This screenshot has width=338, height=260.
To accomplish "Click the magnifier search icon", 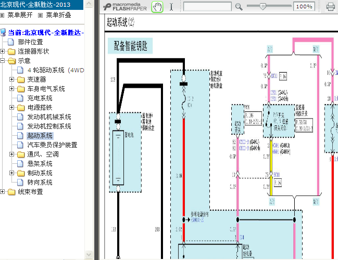I will (x=239, y=7).
